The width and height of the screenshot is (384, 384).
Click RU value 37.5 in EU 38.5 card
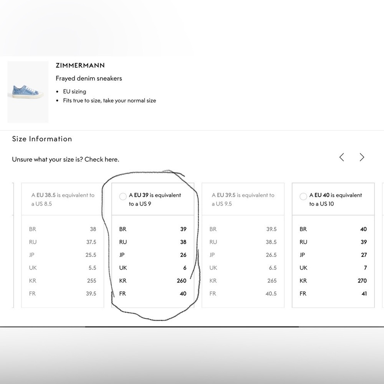coord(91,242)
